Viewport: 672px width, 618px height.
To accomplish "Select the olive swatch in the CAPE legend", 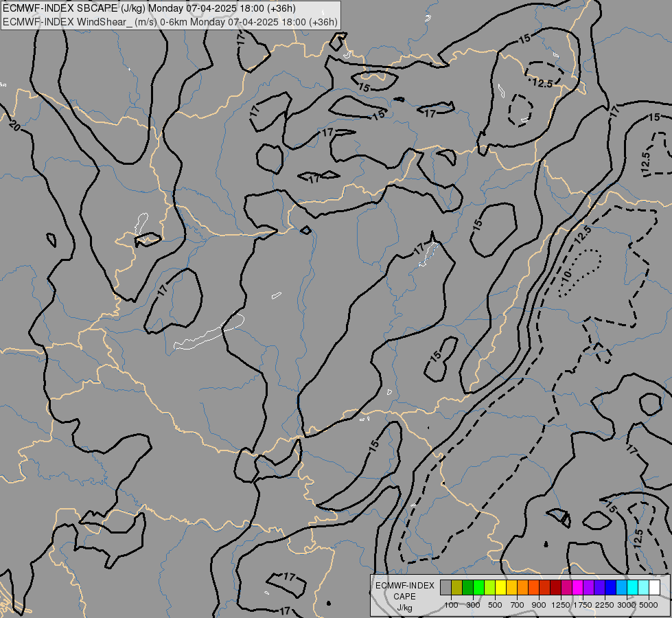I will (457, 587).
